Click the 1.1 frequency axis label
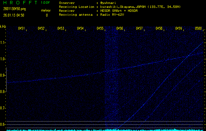The width and height of the screenshot is (206, 131). point(3,43)
